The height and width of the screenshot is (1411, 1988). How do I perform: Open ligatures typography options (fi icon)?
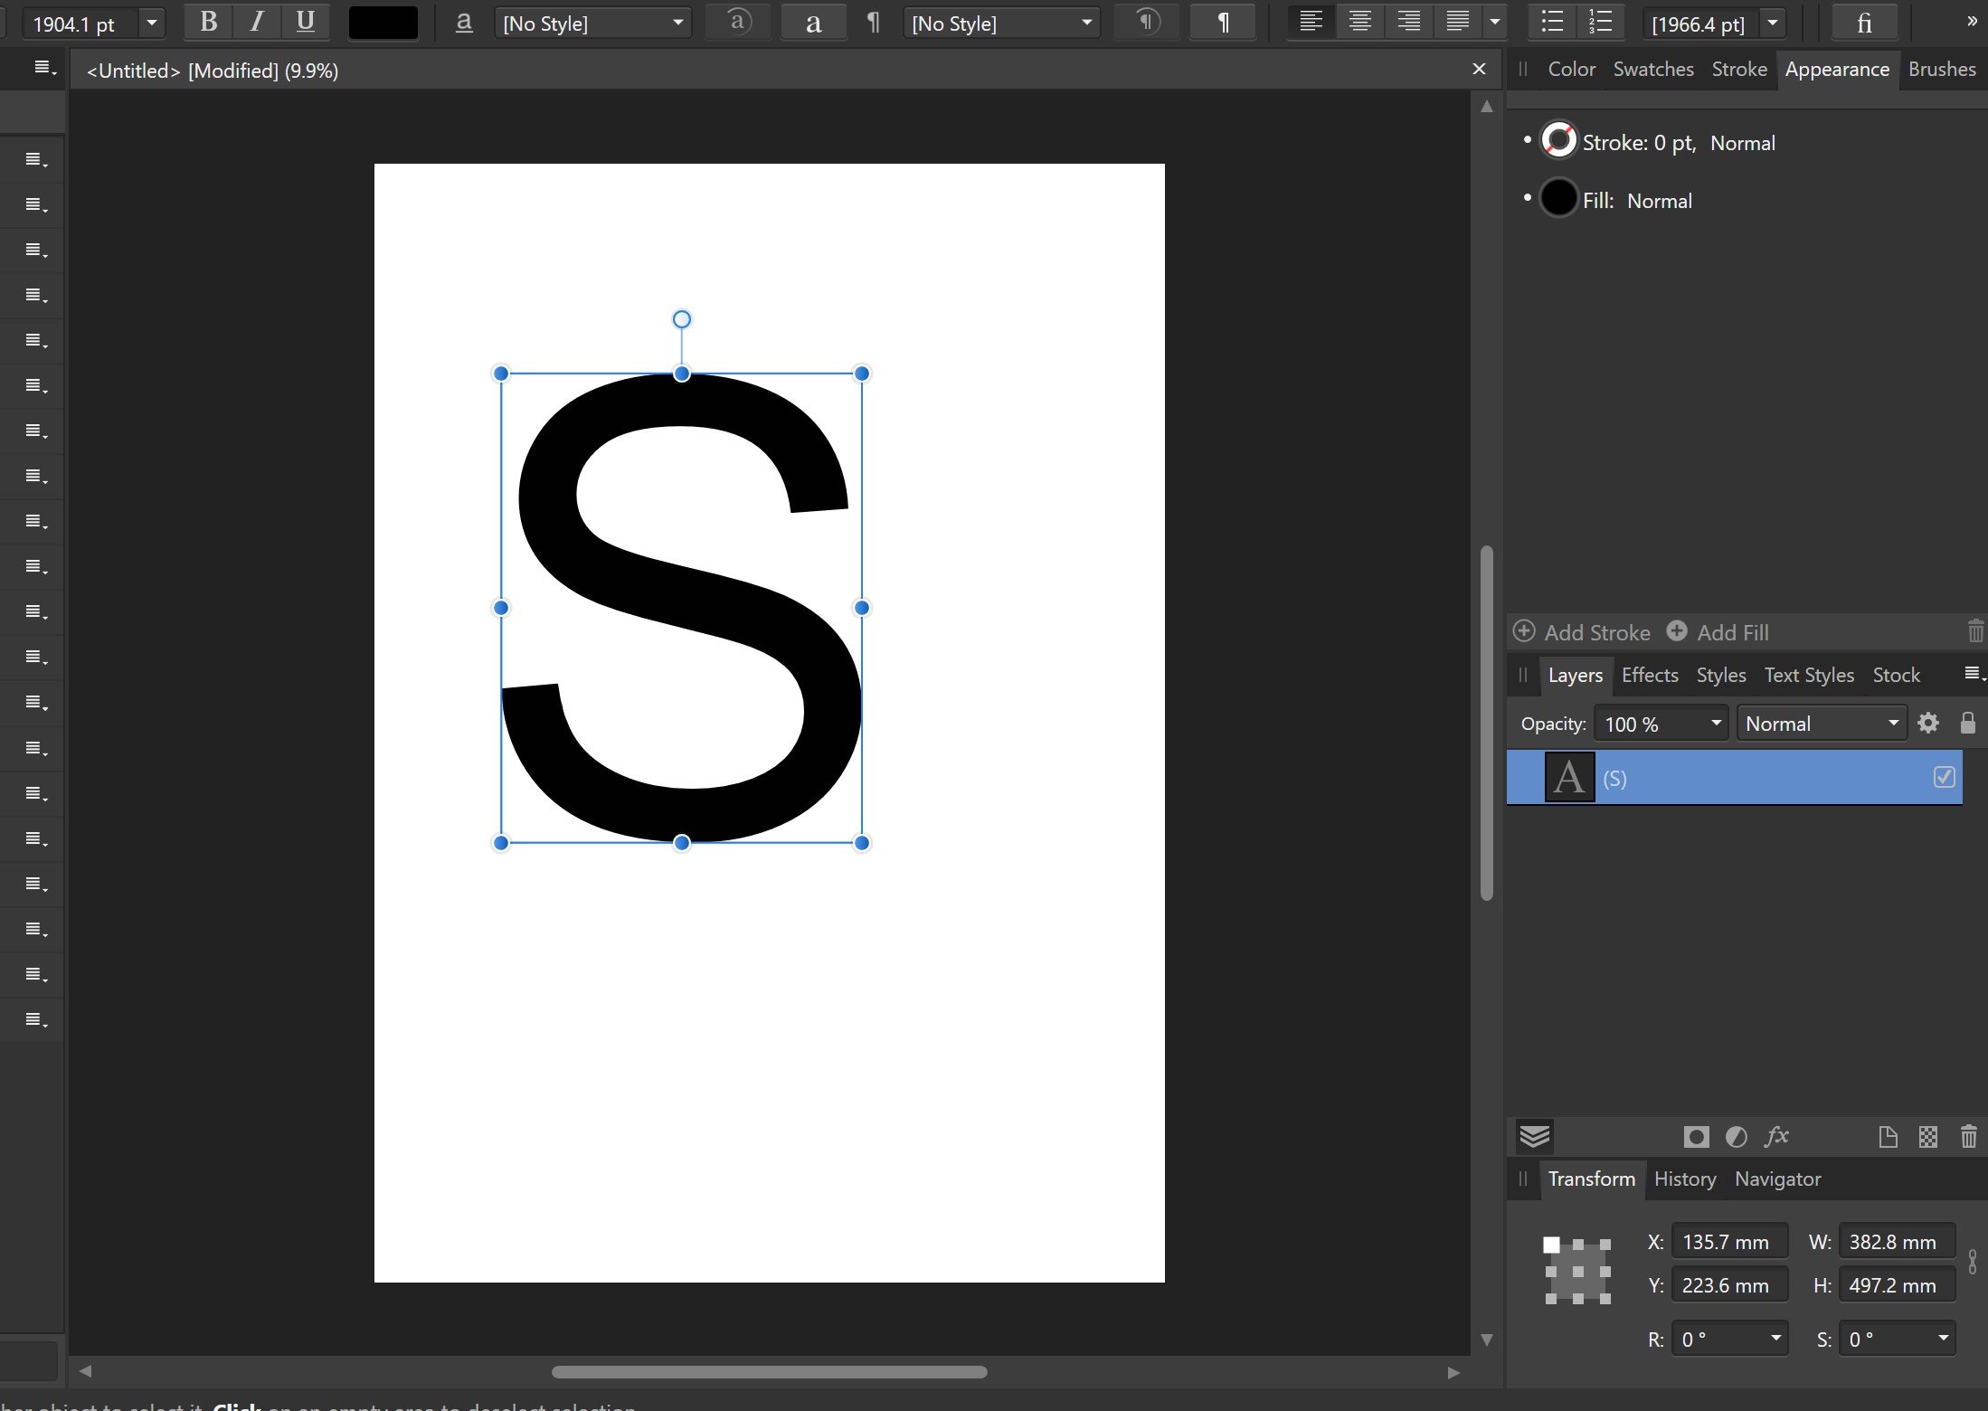click(1864, 23)
